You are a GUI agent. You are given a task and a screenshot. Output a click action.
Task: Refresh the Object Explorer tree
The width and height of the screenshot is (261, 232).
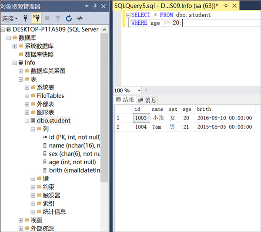tap(69, 18)
